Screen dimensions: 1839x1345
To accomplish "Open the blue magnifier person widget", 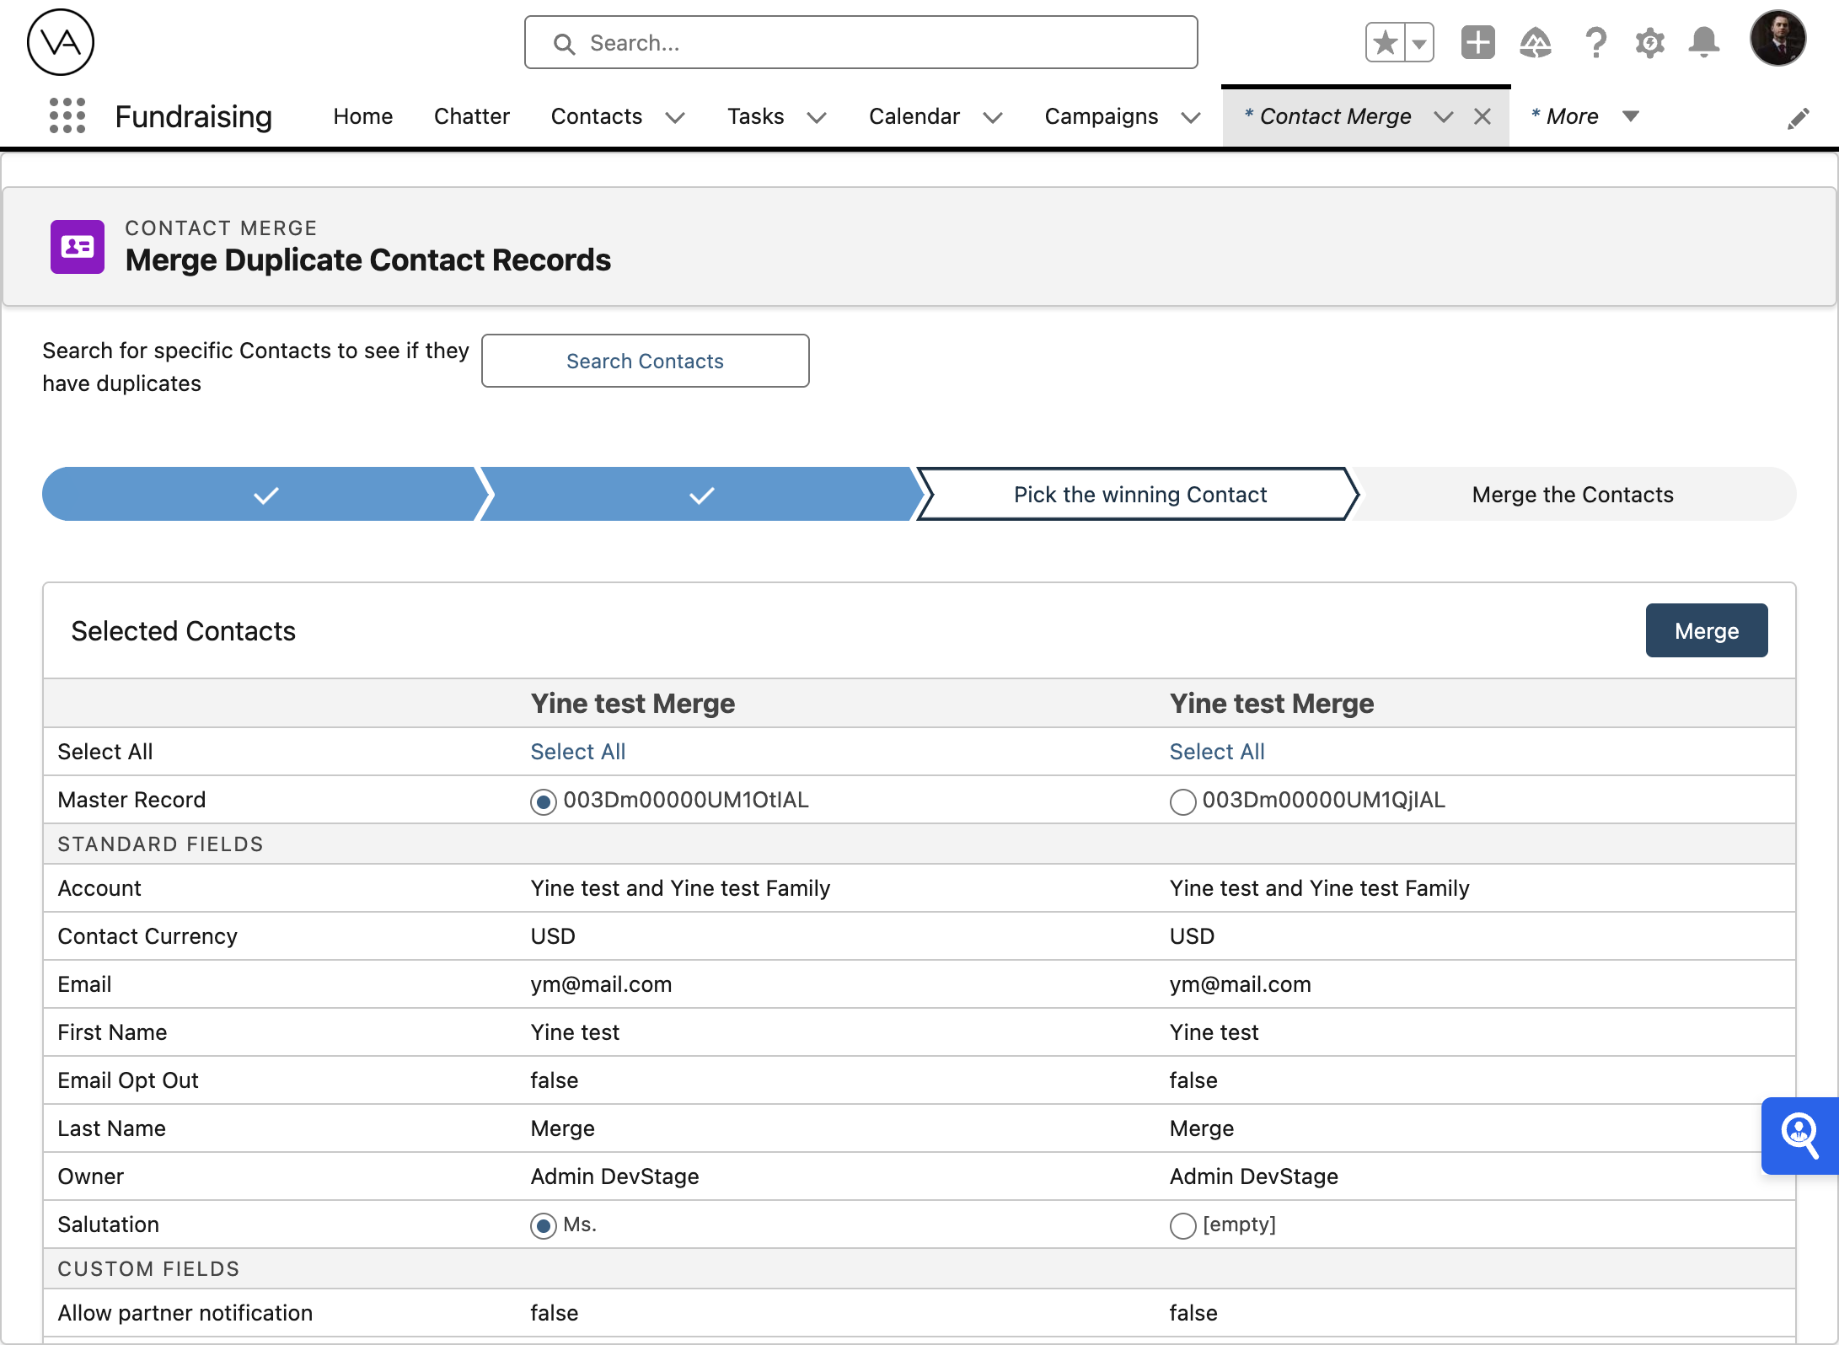I will (1800, 1135).
